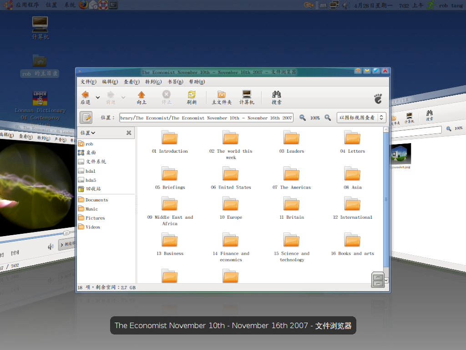Open the 应用程序 applications menu in top panel
The height and width of the screenshot is (350, 466).
(27, 5)
